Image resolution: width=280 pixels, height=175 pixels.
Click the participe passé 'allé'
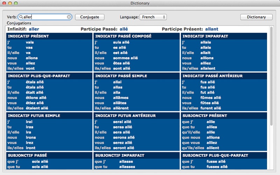point(124,29)
